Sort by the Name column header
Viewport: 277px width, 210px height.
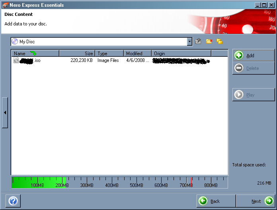tap(35, 53)
